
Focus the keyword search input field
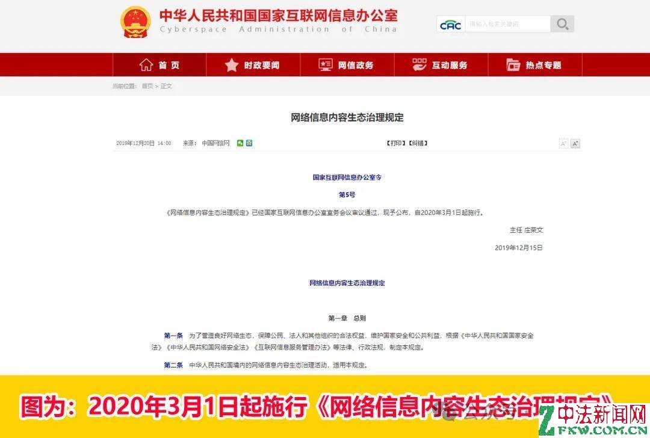click(x=507, y=25)
